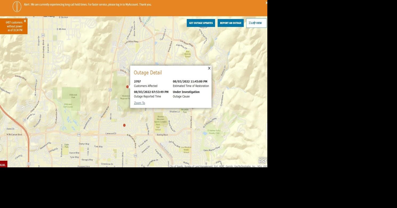Screen dimensions: 397x208
Task: Click the esri logo on the map
Action: coord(263,161)
